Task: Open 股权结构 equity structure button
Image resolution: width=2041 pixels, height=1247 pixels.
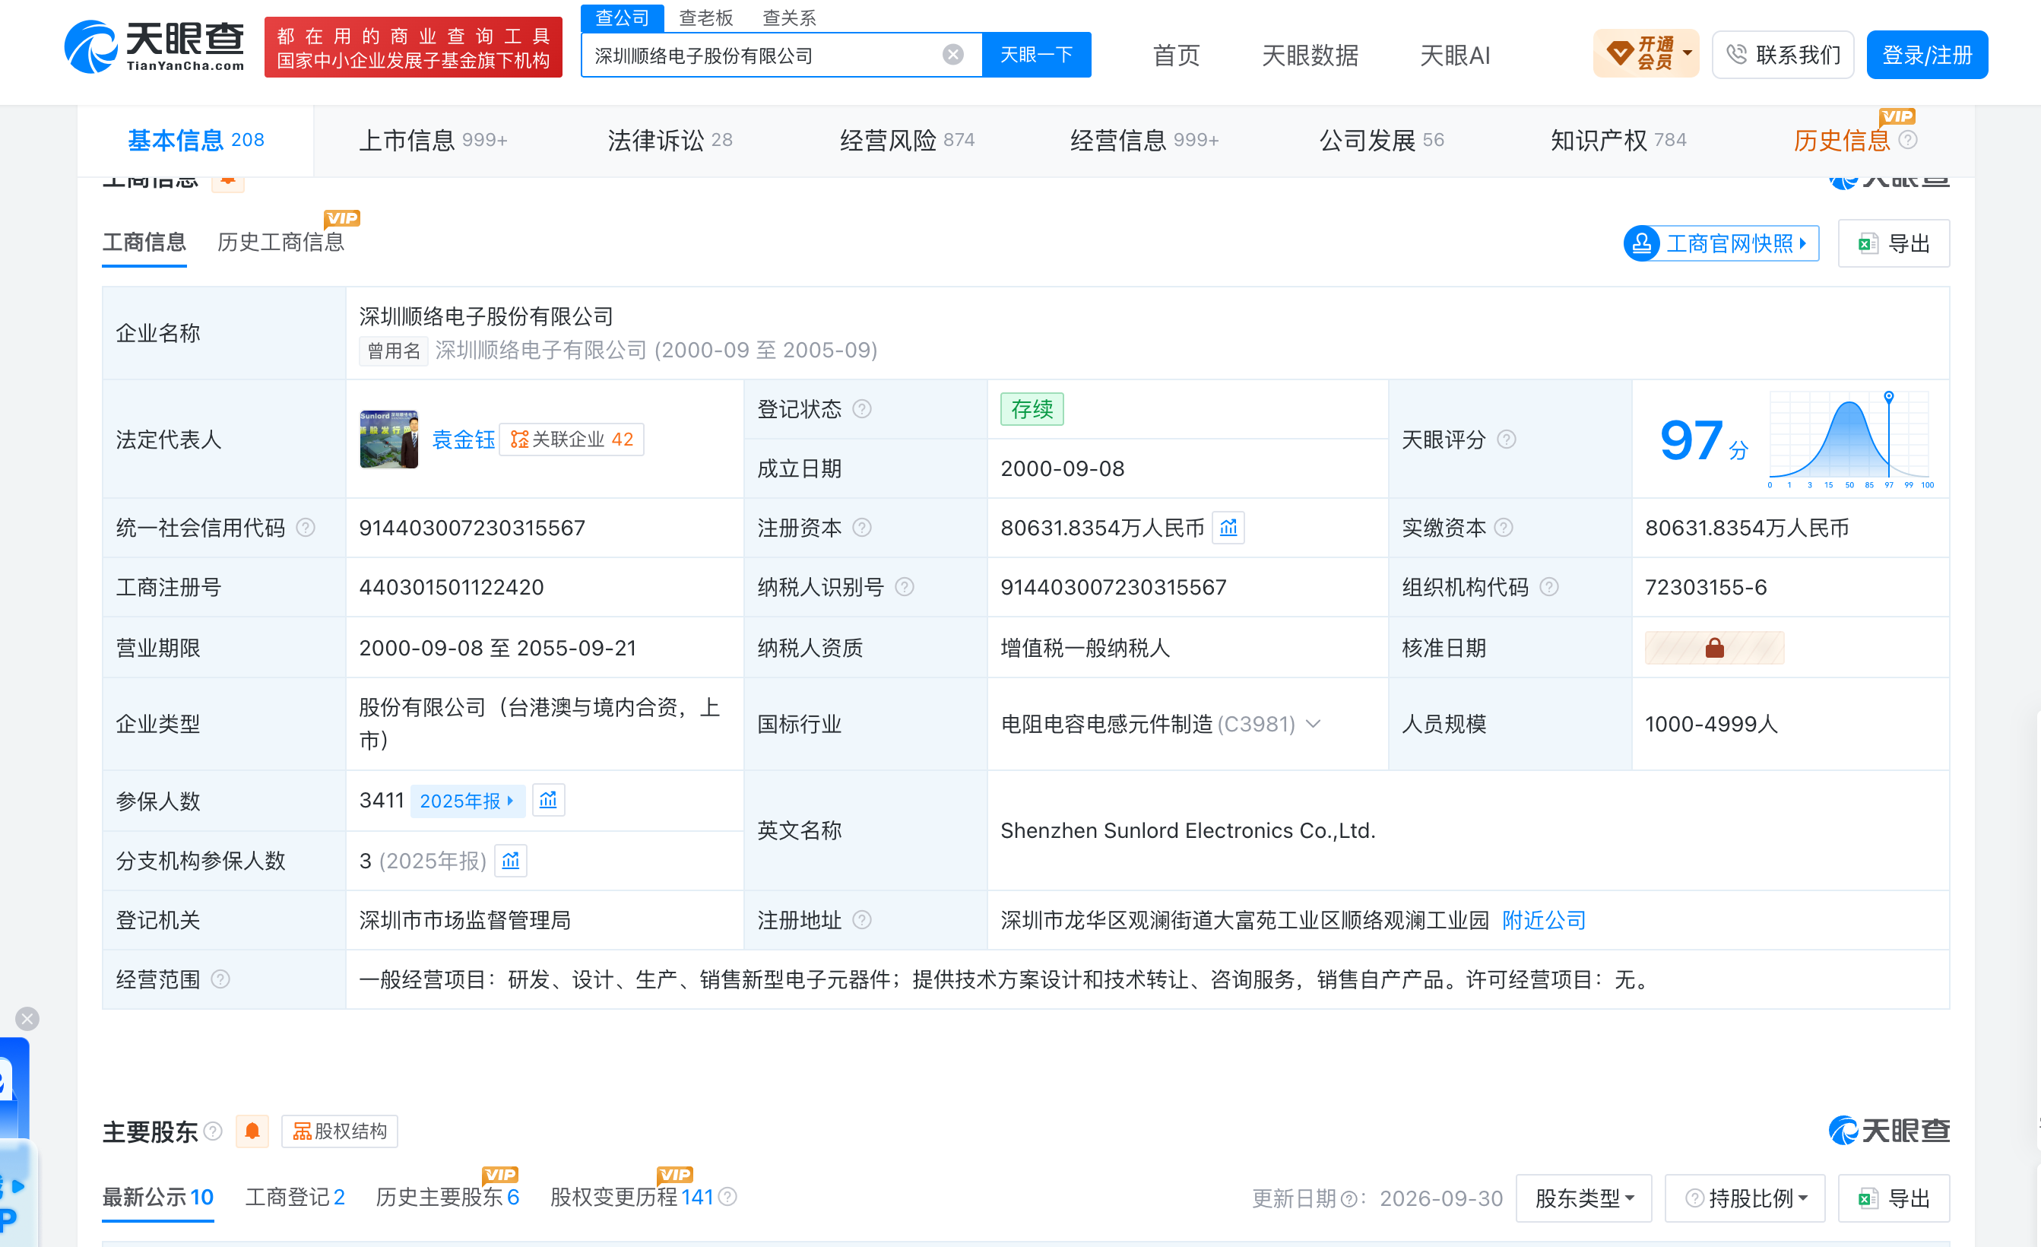Action: [x=340, y=1131]
